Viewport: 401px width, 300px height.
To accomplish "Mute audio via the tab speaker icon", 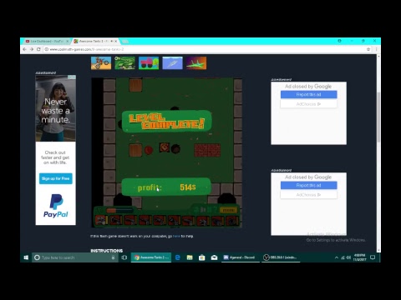I will tap(111, 41).
